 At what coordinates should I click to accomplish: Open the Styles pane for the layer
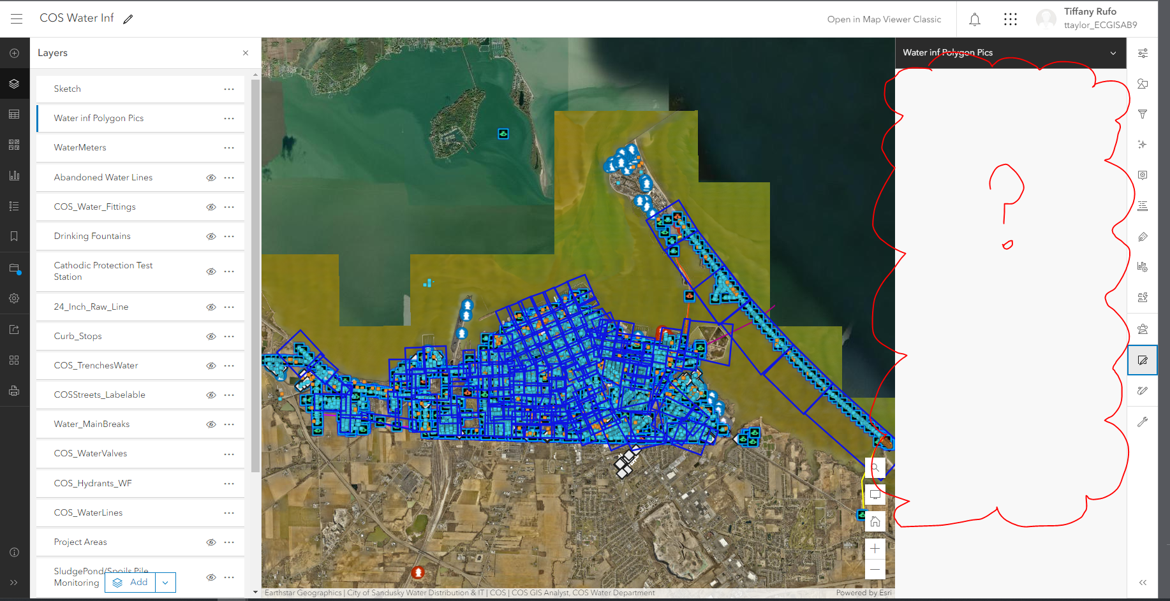click(1143, 83)
